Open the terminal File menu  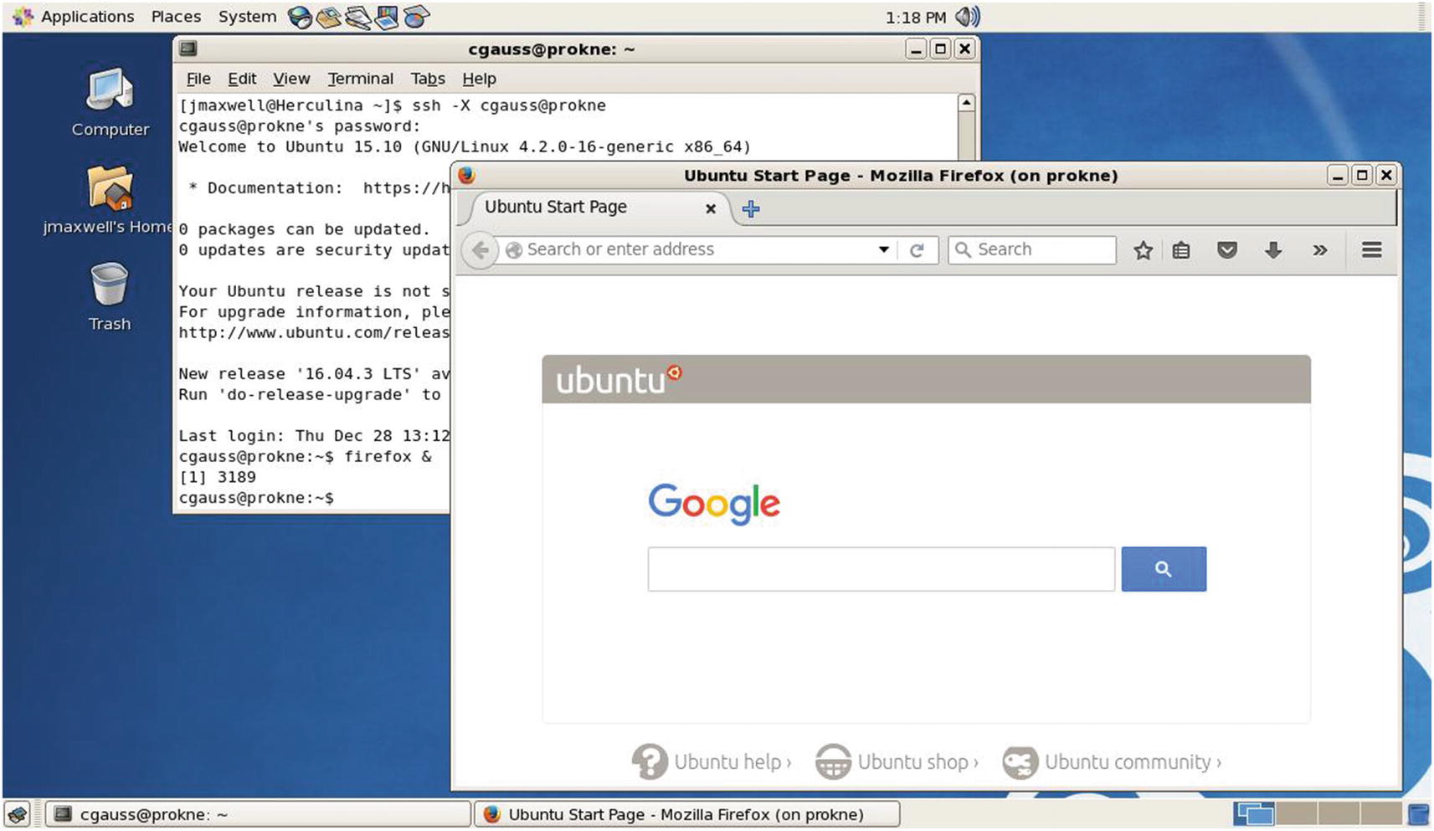[x=198, y=79]
